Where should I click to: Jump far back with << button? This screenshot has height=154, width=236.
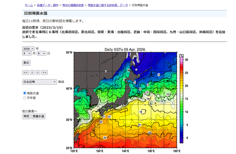pyautogui.click(x=26, y=73)
